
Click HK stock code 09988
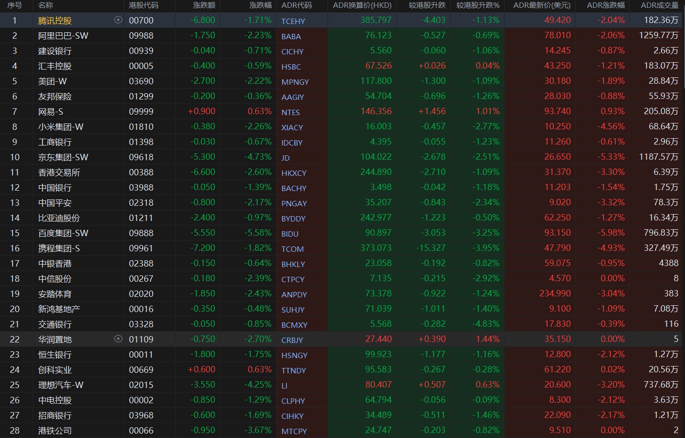(x=141, y=36)
